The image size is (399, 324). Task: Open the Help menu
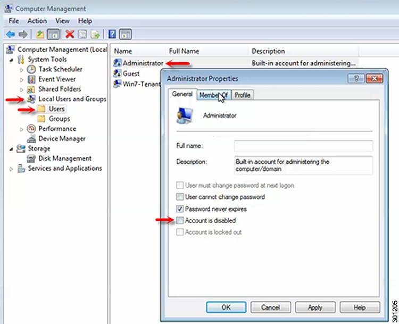(85, 21)
